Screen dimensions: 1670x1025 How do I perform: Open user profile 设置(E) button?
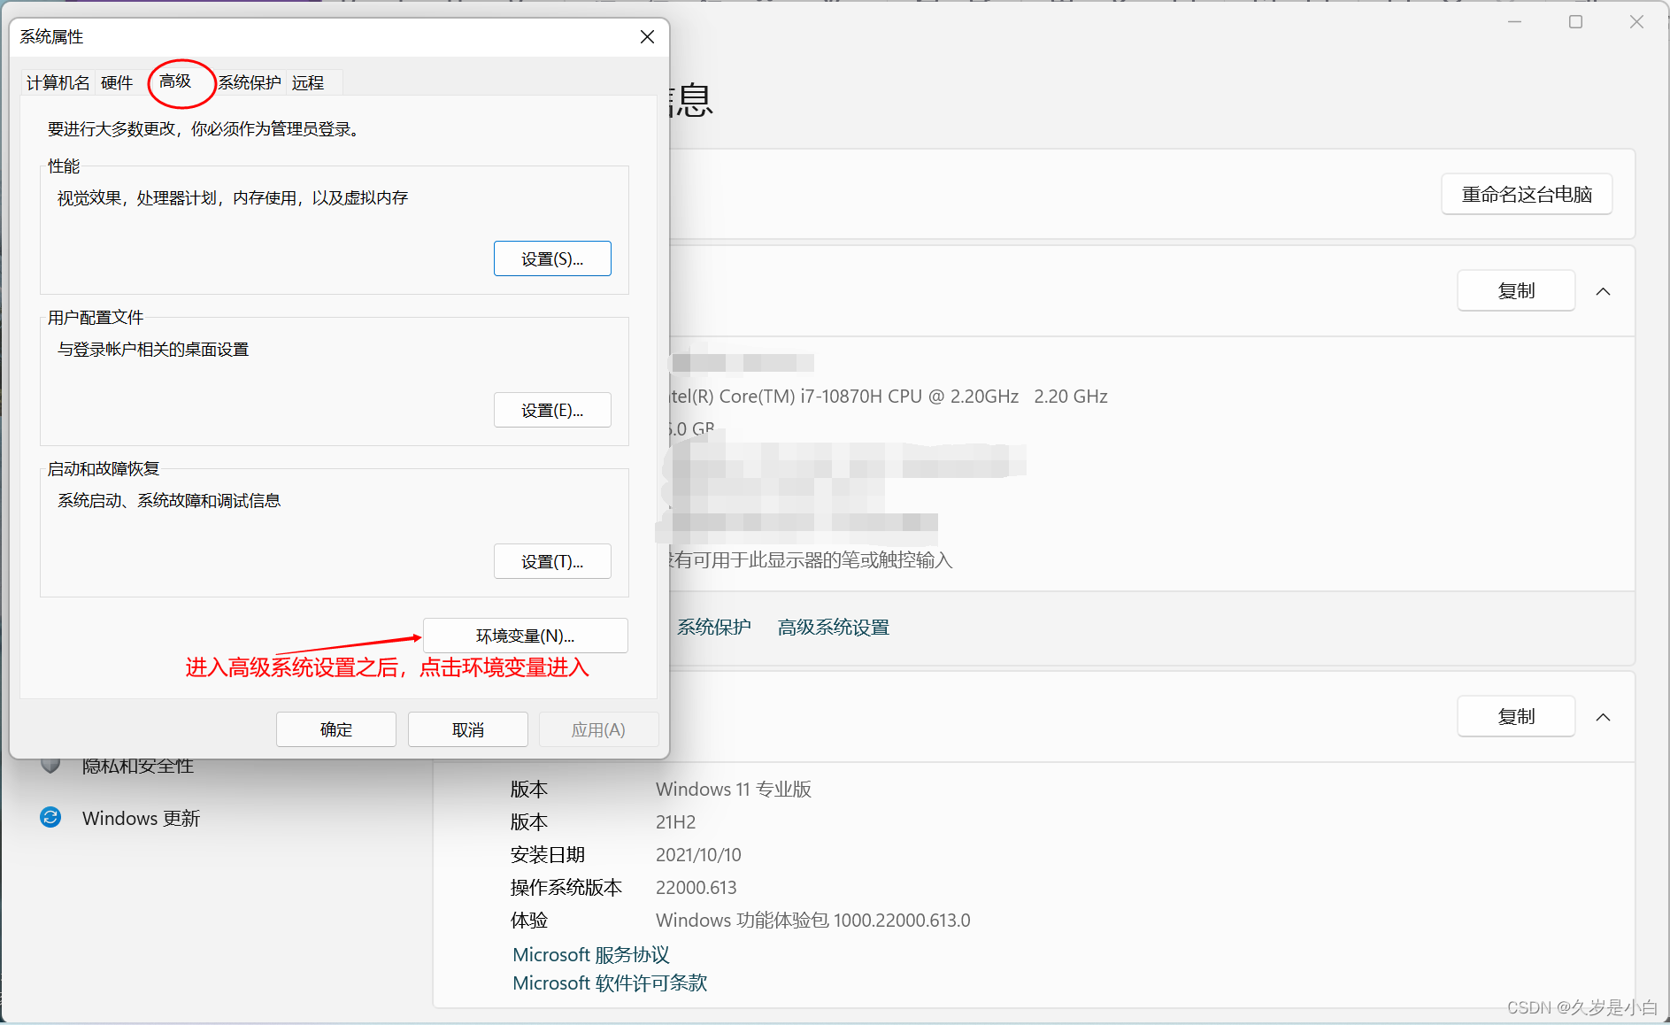point(552,410)
